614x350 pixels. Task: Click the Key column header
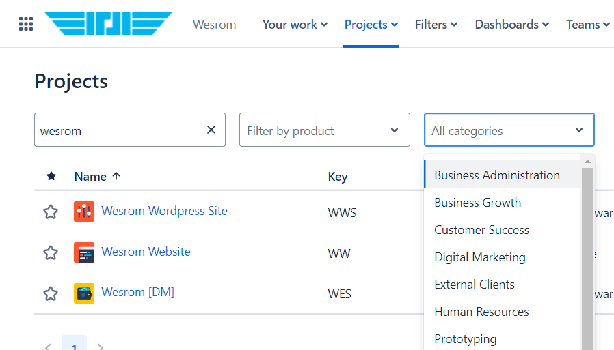point(338,177)
